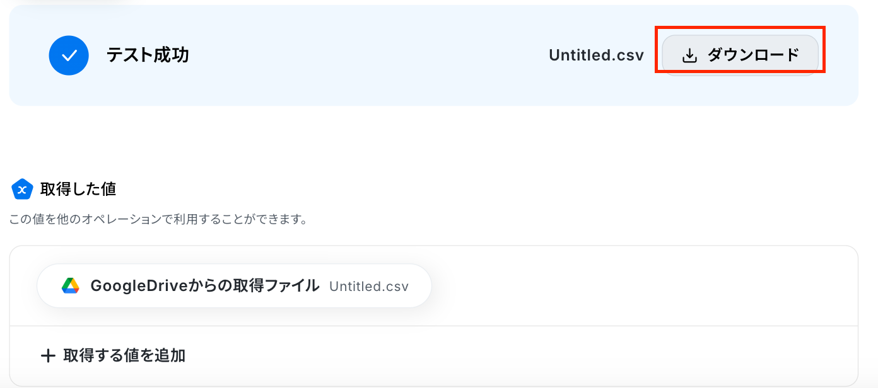Viewport: 878px width, 388px height.
Task: Click the plus icon beside 取得する値を追加
Action: pyautogui.click(x=48, y=356)
